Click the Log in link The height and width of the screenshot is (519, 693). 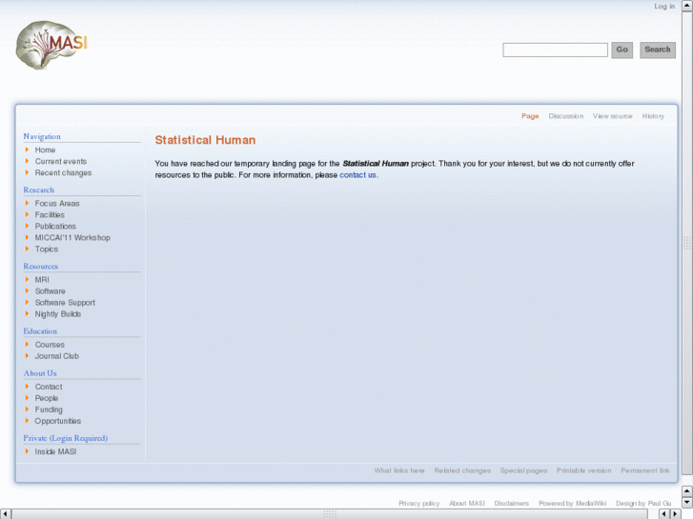(664, 6)
